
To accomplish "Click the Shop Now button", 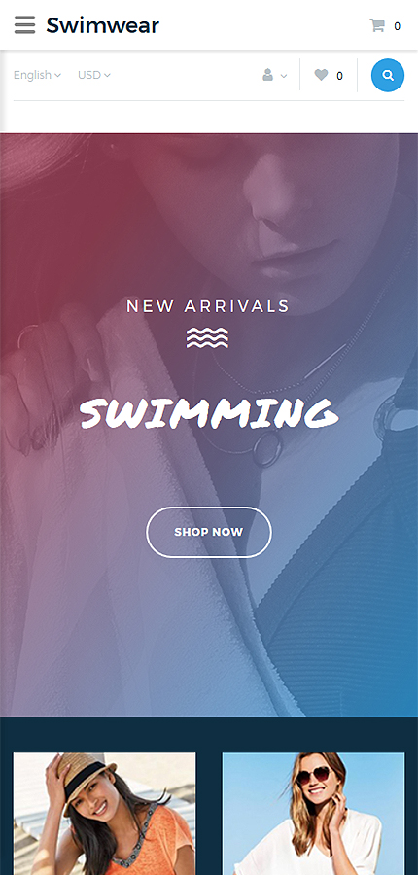I will pos(209,532).
